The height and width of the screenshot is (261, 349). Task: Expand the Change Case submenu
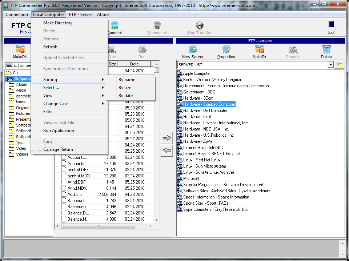[x=70, y=104]
